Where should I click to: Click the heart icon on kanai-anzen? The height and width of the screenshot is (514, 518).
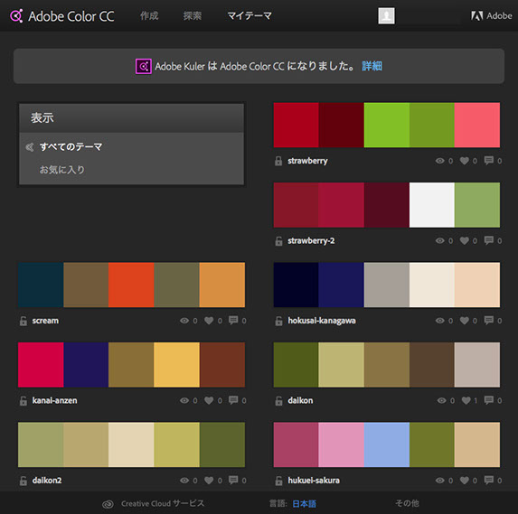point(209,400)
